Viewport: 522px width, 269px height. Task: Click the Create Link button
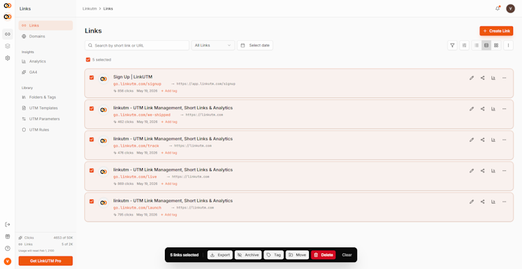tap(496, 31)
